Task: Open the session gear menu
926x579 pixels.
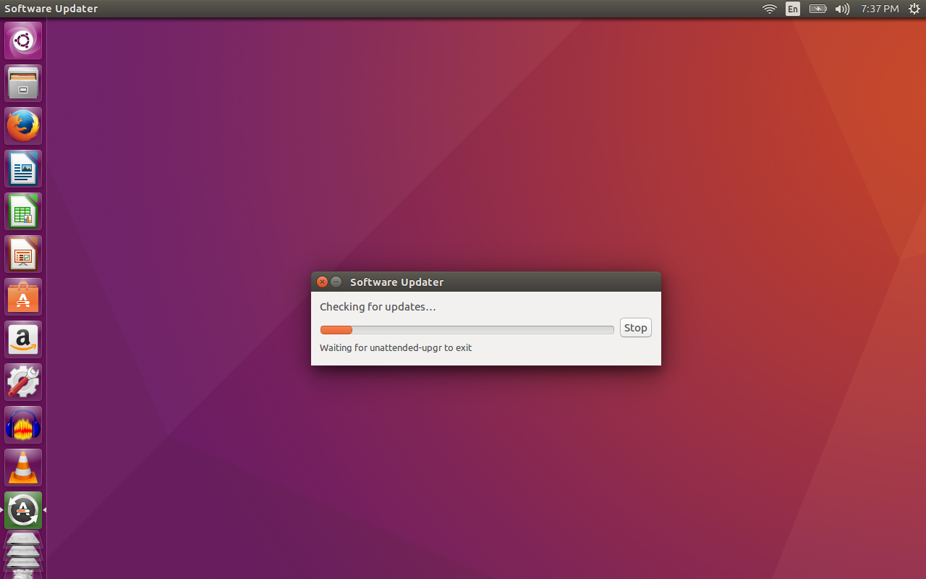Action: pos(914,9)
